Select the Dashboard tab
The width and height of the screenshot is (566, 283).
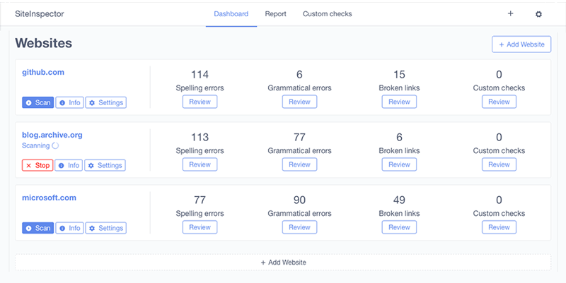(x=231, y=14)
